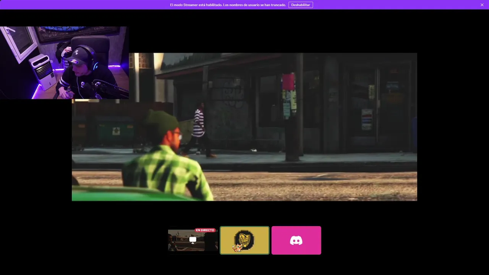Click the EN DIRECTO badge

[x=205, y=230]
